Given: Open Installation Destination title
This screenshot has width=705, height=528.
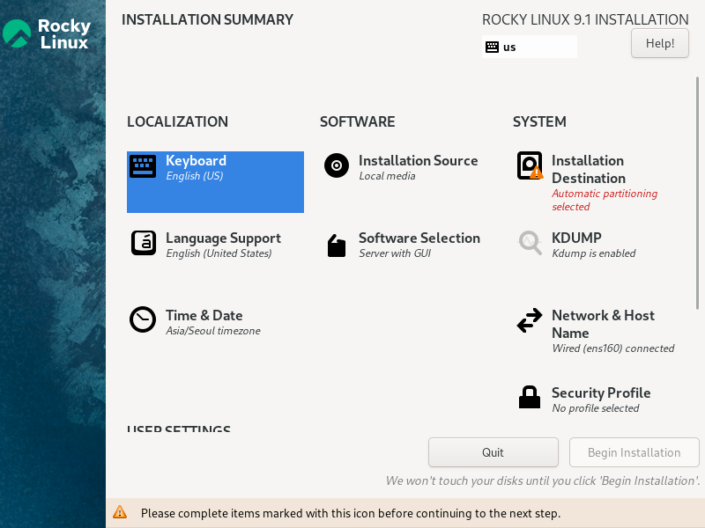Looking at the screenshot, I should point(588,169).
